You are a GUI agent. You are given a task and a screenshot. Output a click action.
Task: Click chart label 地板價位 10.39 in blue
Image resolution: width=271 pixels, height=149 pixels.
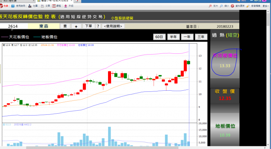[x=86, y=45]
